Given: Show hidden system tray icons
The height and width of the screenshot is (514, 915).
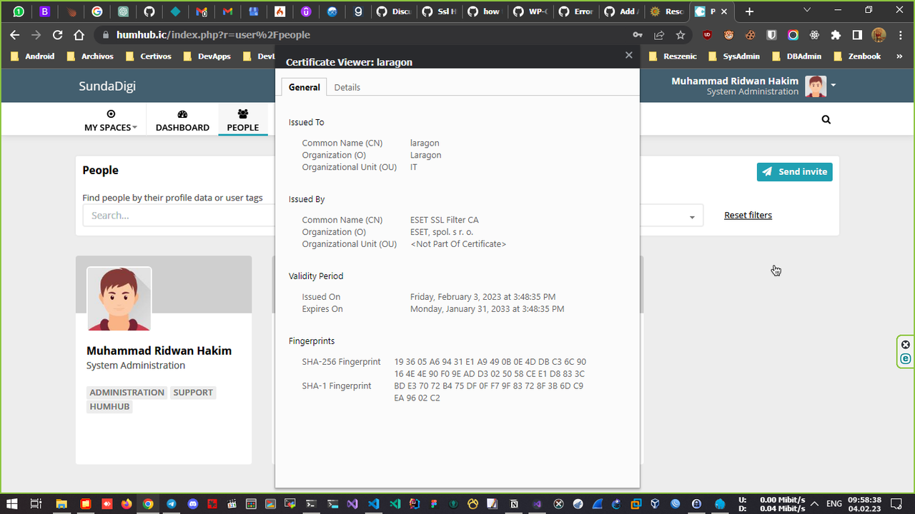Looking at the screenshot, I should point(815,503).
